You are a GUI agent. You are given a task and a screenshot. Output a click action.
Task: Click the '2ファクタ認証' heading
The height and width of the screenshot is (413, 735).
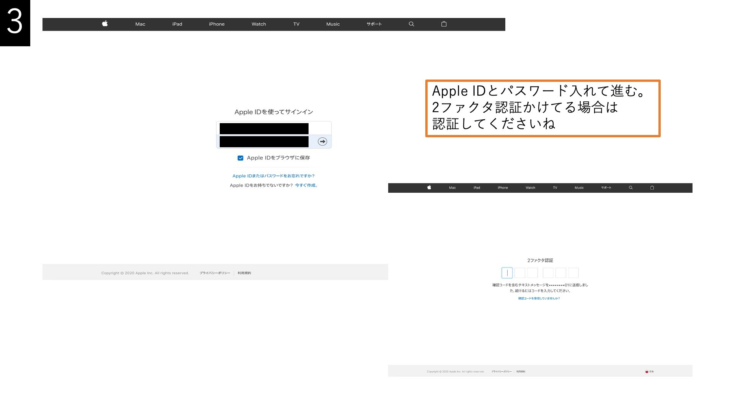point(540,260)
